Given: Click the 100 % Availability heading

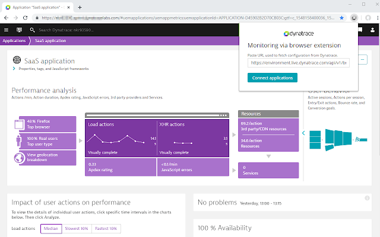Looking at the screenshot, I should 224,228.
